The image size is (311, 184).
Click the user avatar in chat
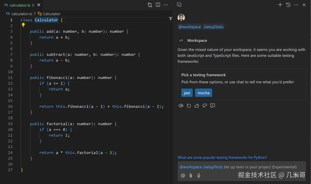[x=181, y=18]
